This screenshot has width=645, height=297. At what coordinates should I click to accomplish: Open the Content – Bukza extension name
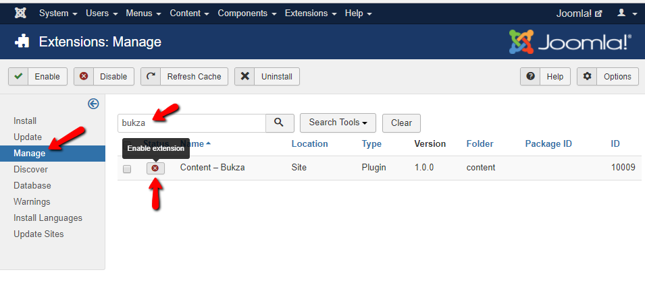pyautogui.click(x=212, y=168)
